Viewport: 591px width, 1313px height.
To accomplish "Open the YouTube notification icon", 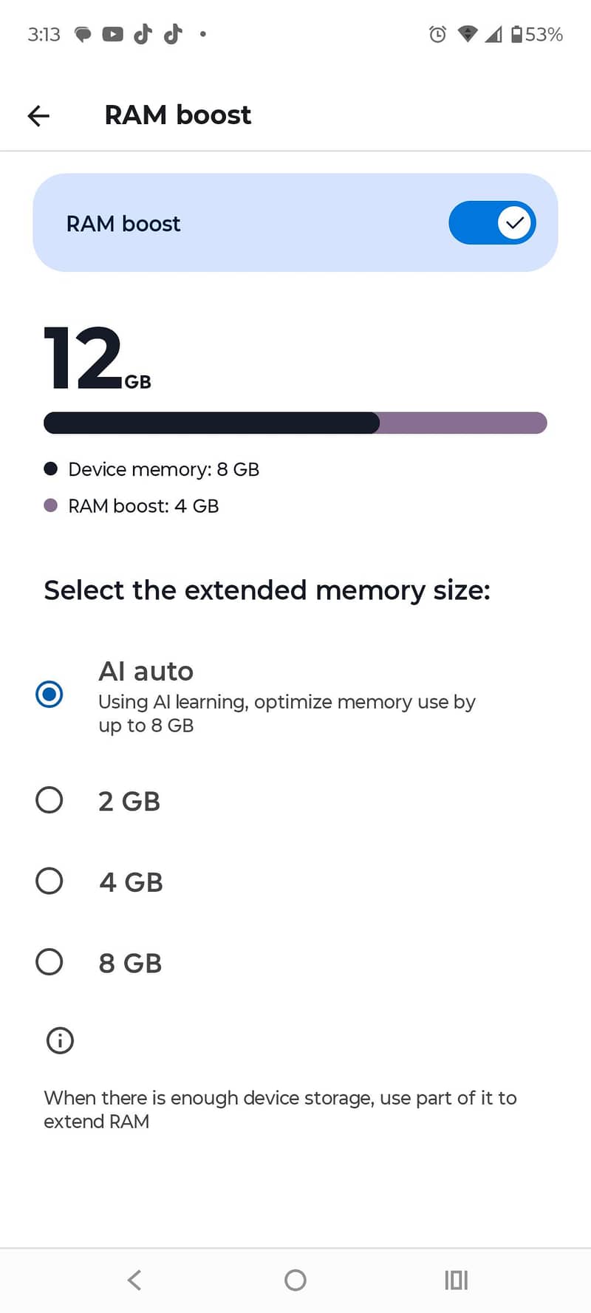I will click(115, 34).
